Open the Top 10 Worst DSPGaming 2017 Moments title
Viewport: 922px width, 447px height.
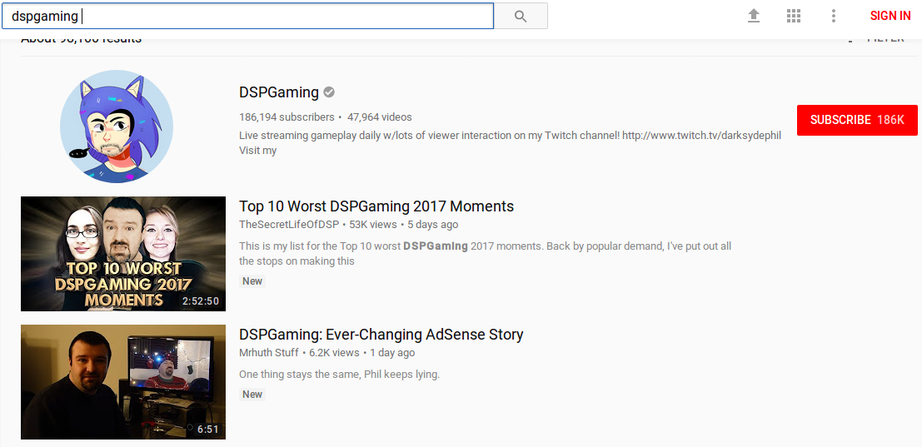point(376,206)
